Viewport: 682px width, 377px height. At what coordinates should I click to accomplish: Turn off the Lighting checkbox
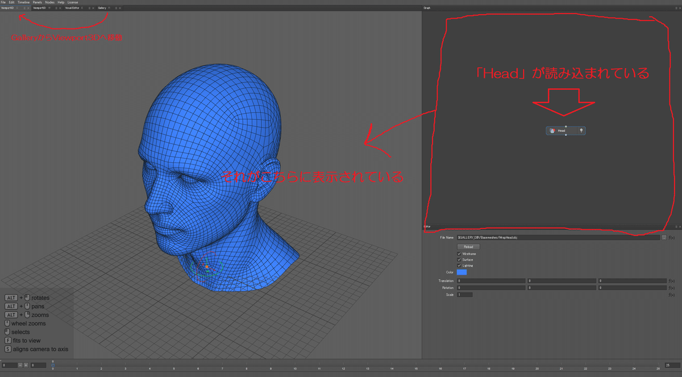coord(459,266)
